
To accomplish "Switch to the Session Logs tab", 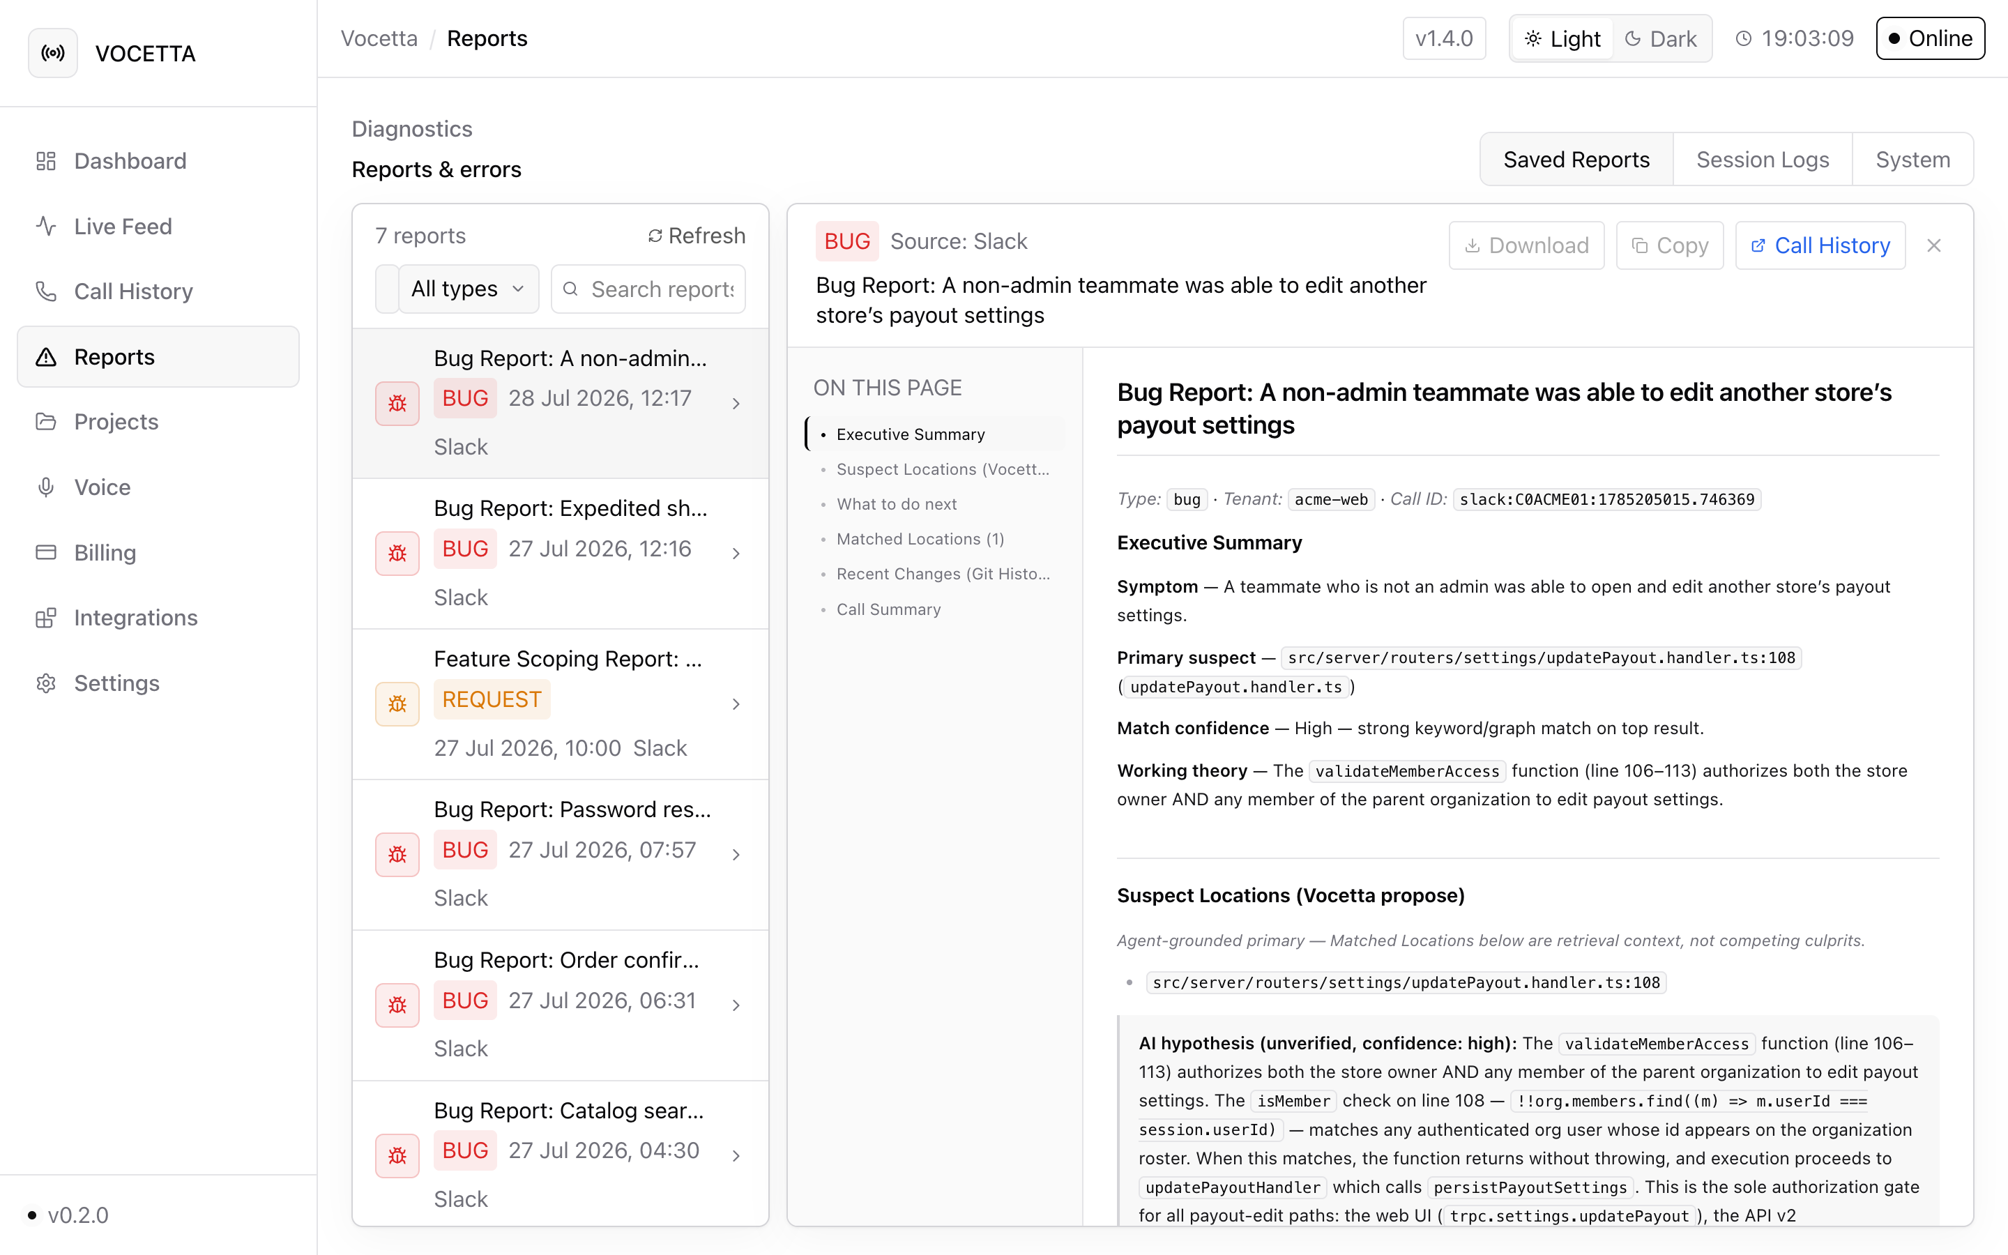I will point(1763,160).
